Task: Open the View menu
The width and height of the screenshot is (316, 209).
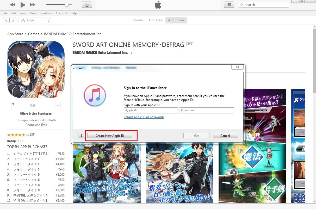Action: pos(33,13)
